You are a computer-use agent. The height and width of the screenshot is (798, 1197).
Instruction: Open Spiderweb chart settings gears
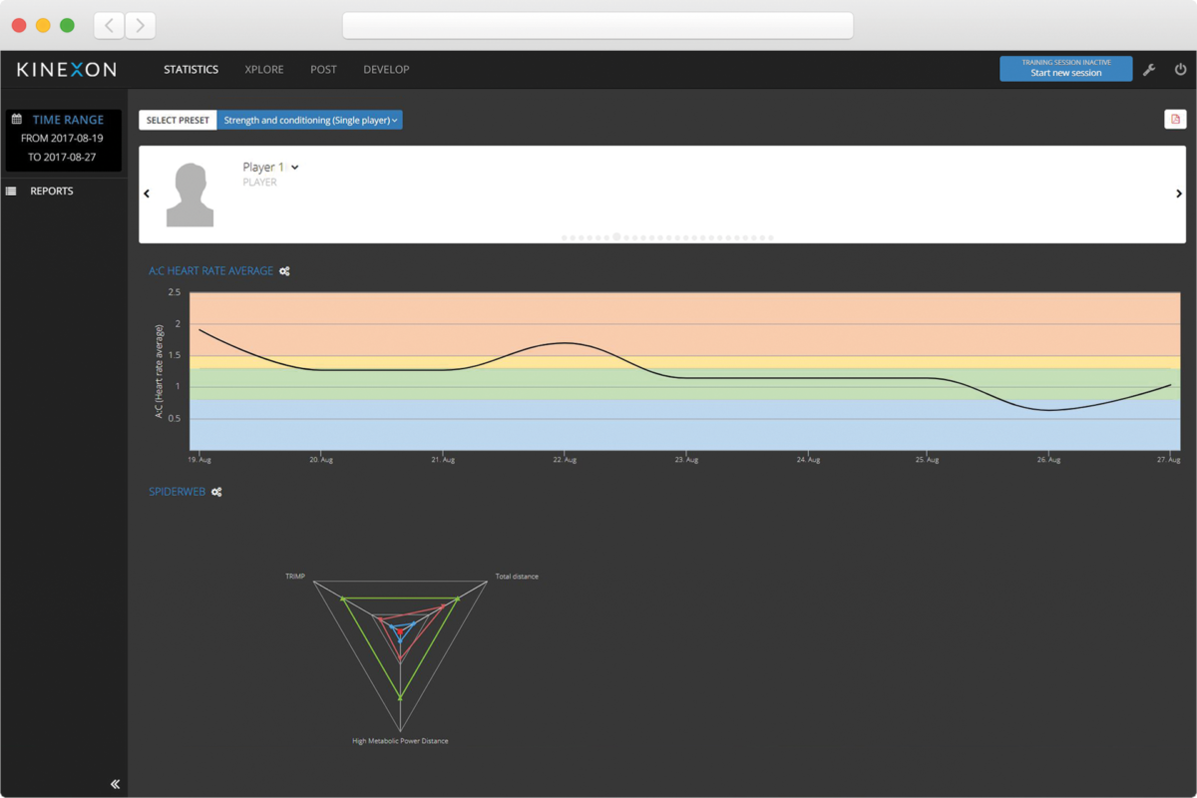tap(216, 492)
